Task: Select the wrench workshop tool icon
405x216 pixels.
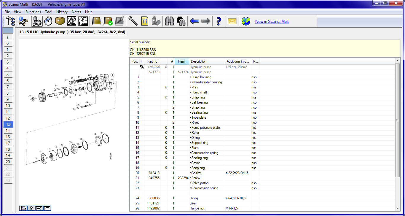Action: [x=133, y=21]
